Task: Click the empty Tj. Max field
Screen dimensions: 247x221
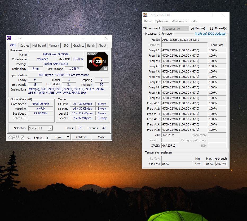Action: [177, 158]
